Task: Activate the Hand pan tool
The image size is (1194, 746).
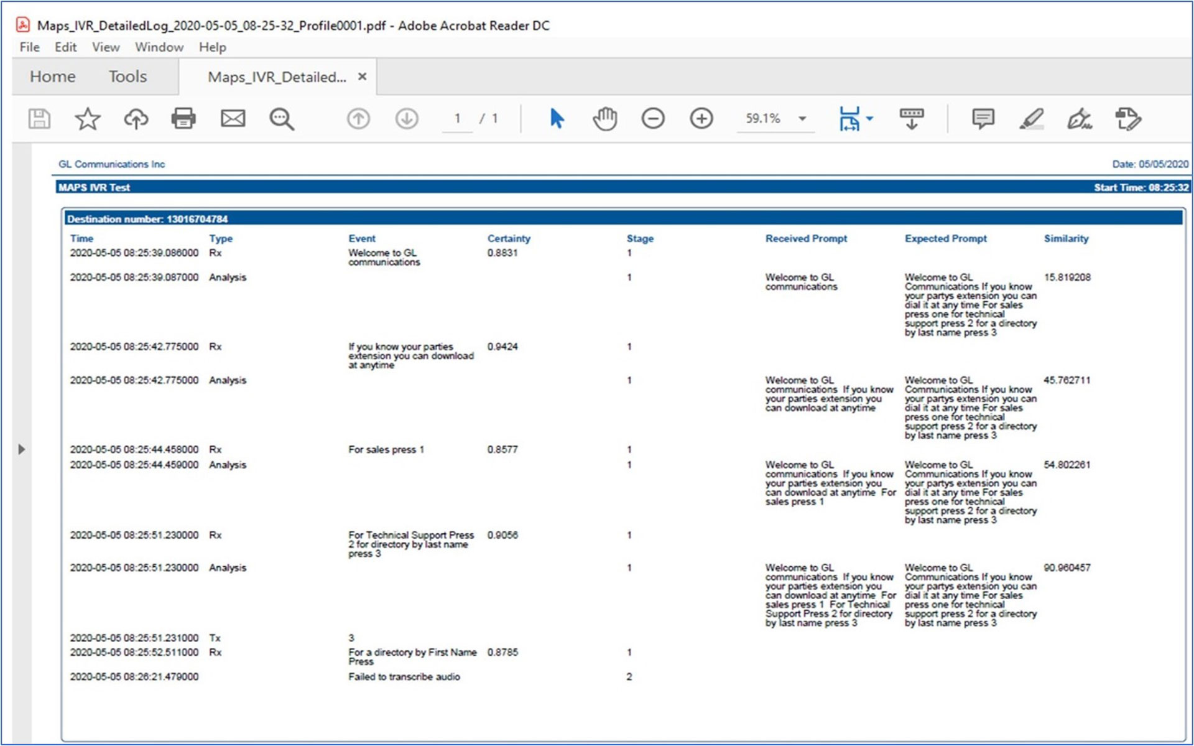Action: 604,118
